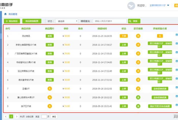Click the 无 image badge for 李子五斤装

point(50,106)
